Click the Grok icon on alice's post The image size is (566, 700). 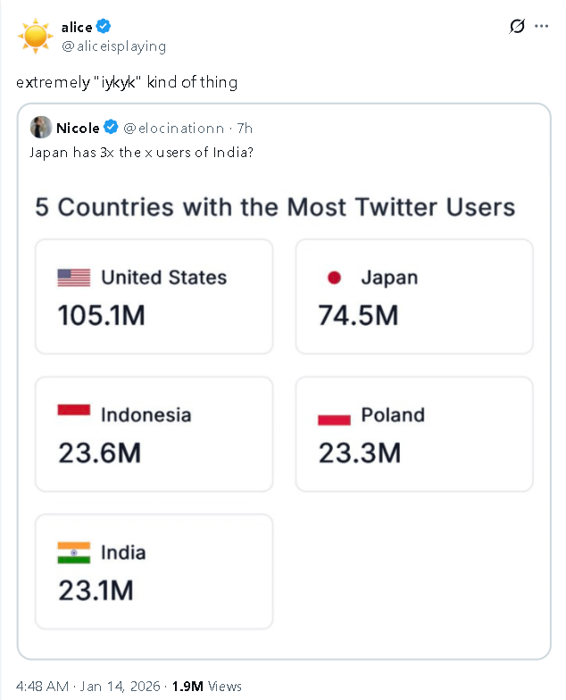click(x=517, y=27)
